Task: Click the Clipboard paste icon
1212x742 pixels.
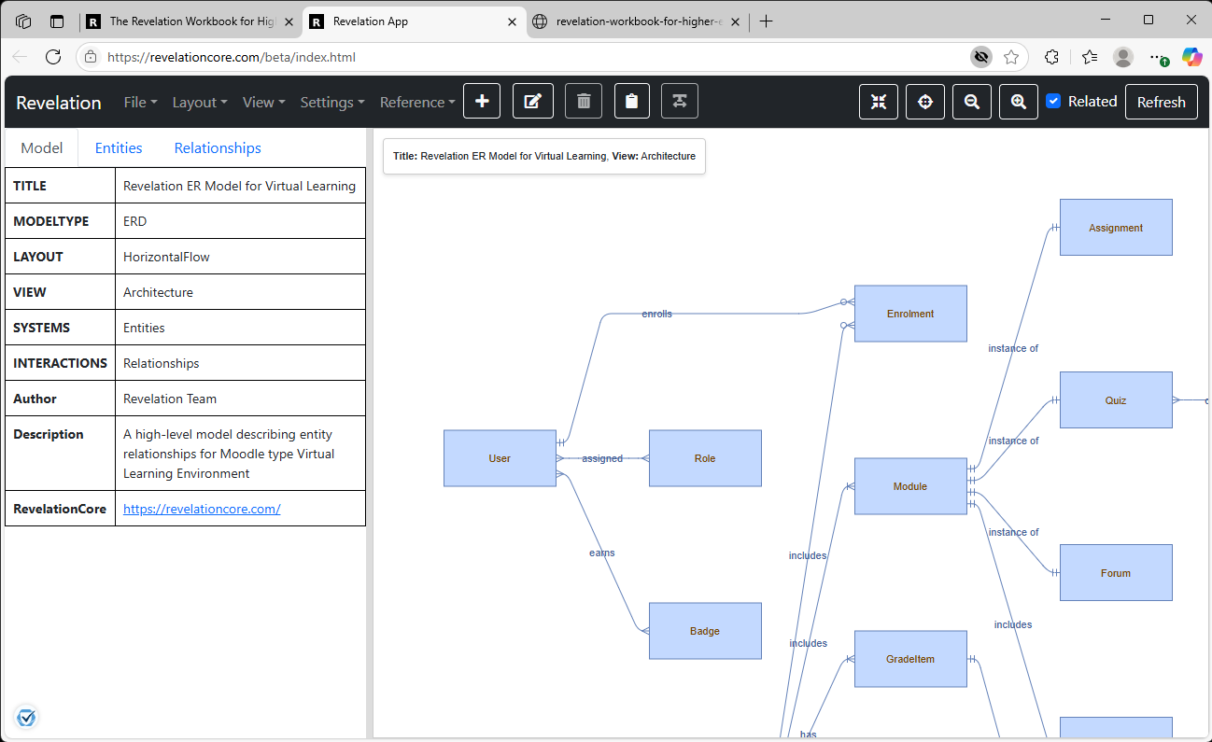Action: pyautogui.click(x=631, y=101)
